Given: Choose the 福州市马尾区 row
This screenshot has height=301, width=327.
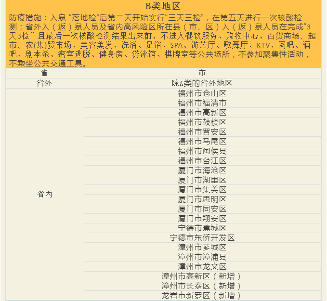Looking at the screenshot, I should (x=202, y=141).
